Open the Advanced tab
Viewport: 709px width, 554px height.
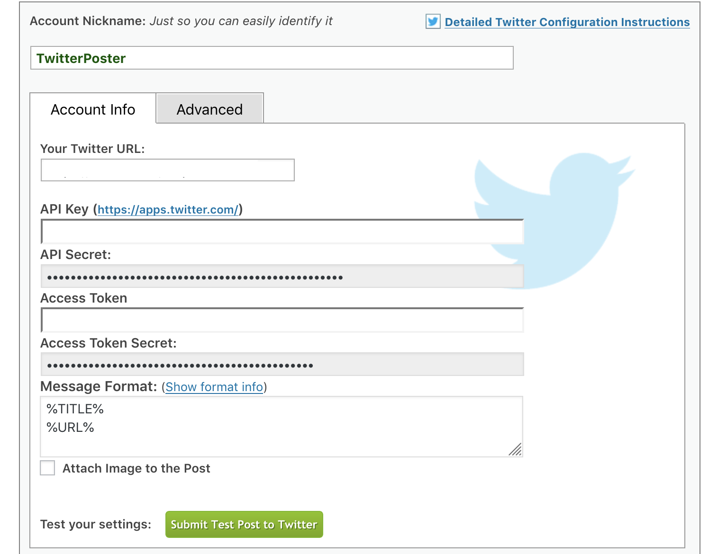pos(209,109)
